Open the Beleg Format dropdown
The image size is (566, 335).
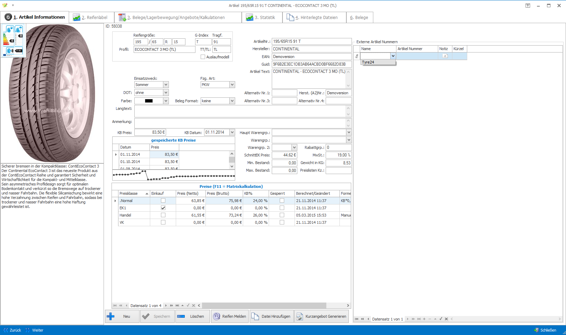coord(232,101)
